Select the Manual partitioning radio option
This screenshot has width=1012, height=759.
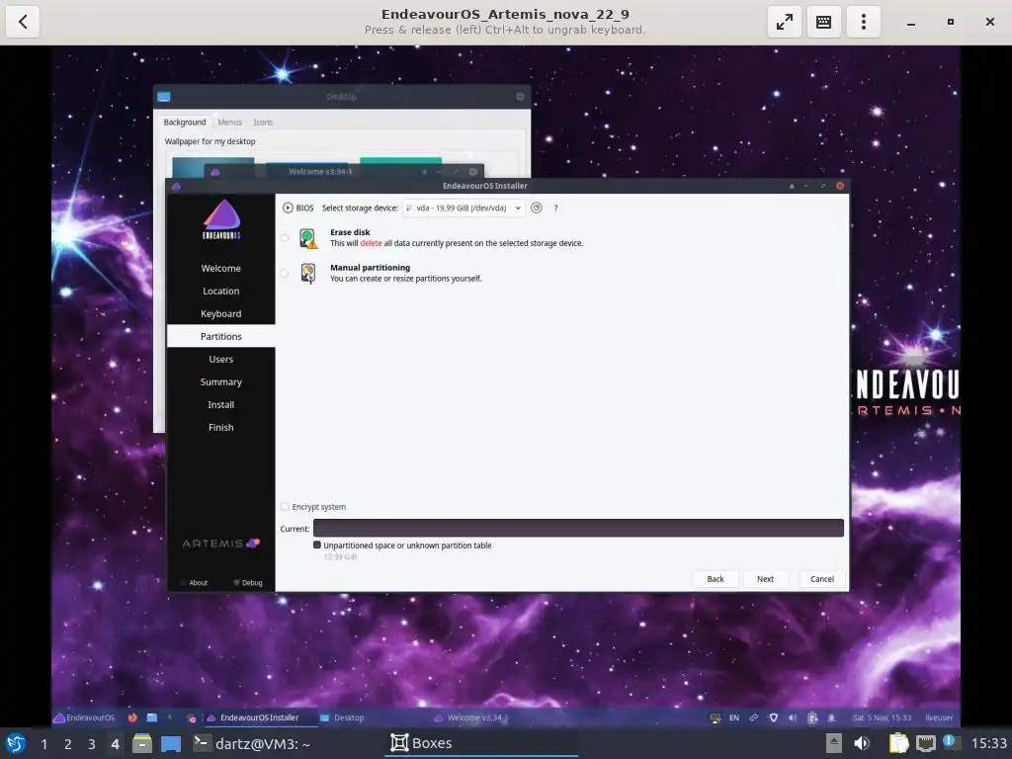pyautogui.click(x=285, y=274)
